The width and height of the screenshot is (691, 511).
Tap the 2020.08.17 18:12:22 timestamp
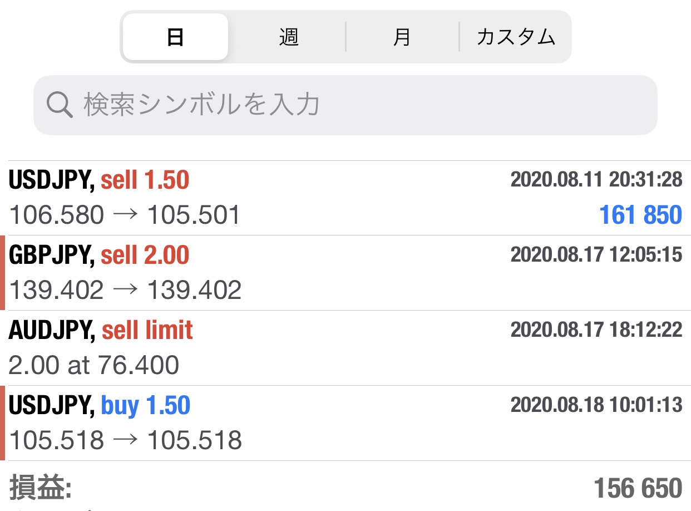(x=596, y=330)
